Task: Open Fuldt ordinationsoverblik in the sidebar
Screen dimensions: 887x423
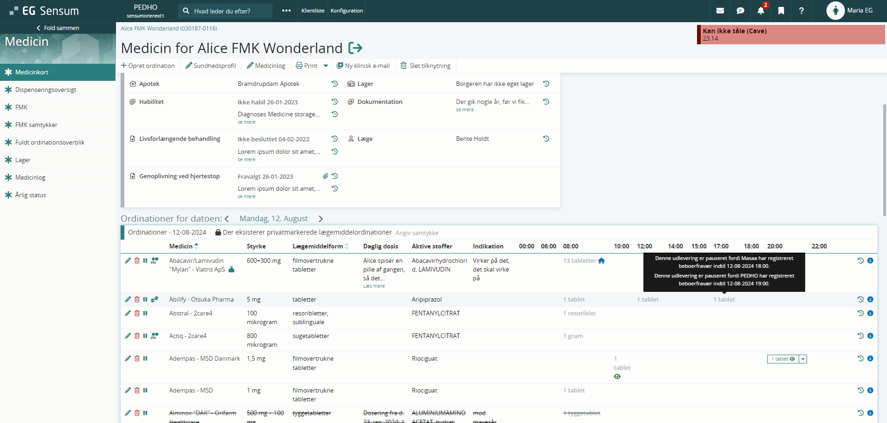Action: pos(58,142)
